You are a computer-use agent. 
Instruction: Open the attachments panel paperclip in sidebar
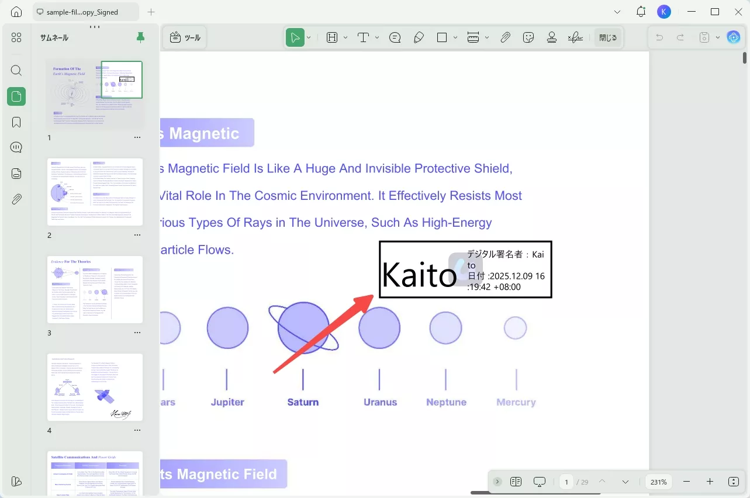click(16, 199)
